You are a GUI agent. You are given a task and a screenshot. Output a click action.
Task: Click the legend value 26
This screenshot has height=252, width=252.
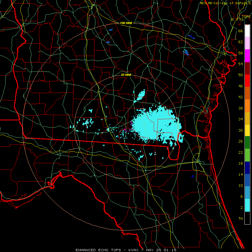pos(241,141)
